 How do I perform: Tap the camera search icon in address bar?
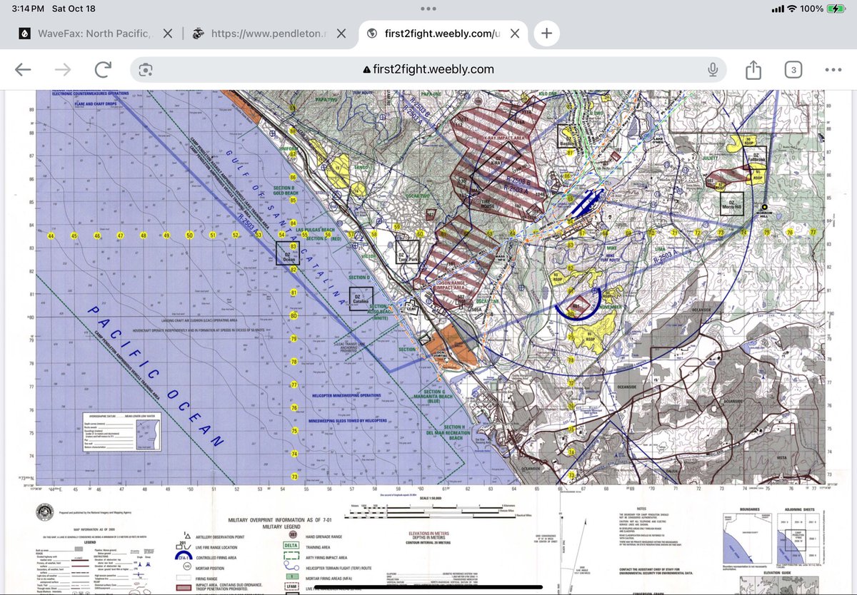click(x=146, y=69)
